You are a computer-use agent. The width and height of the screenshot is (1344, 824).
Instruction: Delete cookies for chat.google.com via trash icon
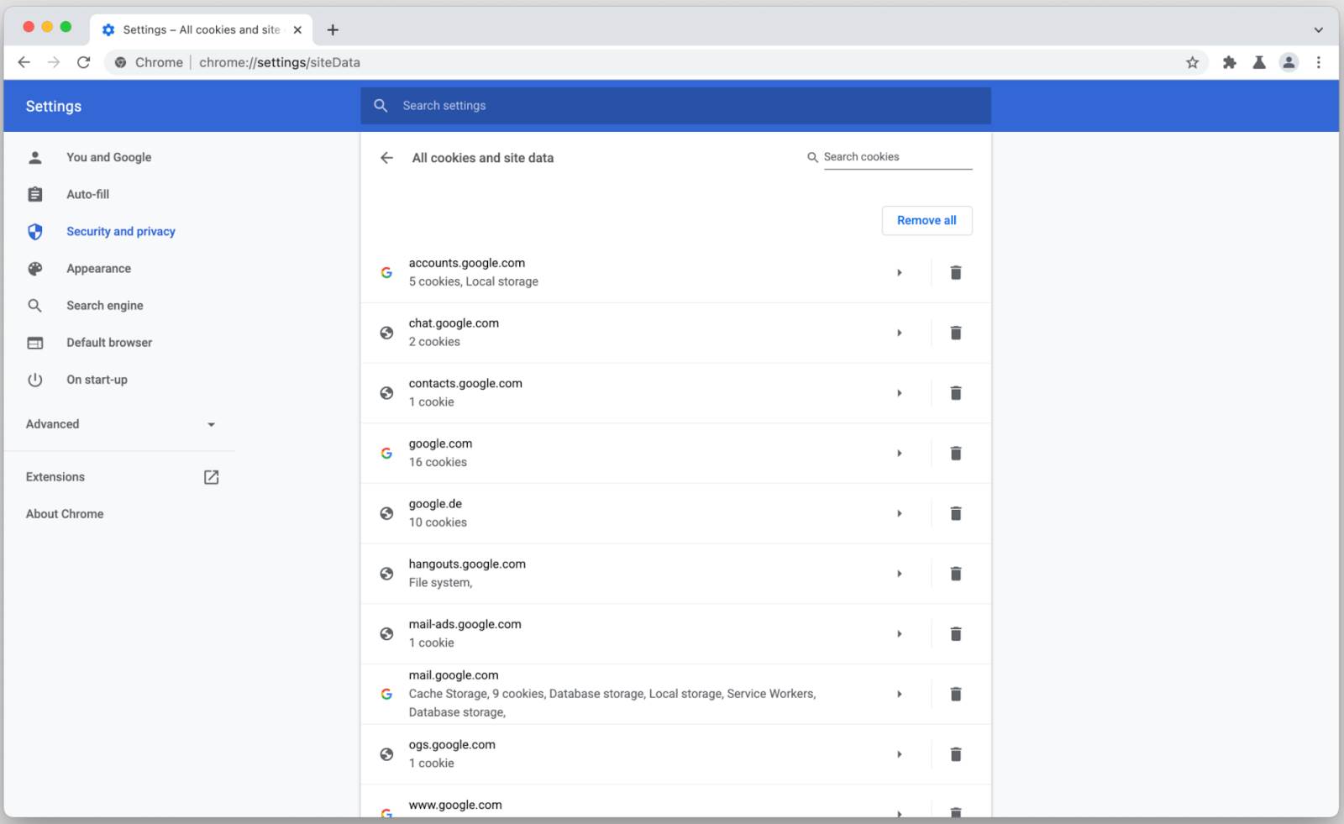coord(956,333)
